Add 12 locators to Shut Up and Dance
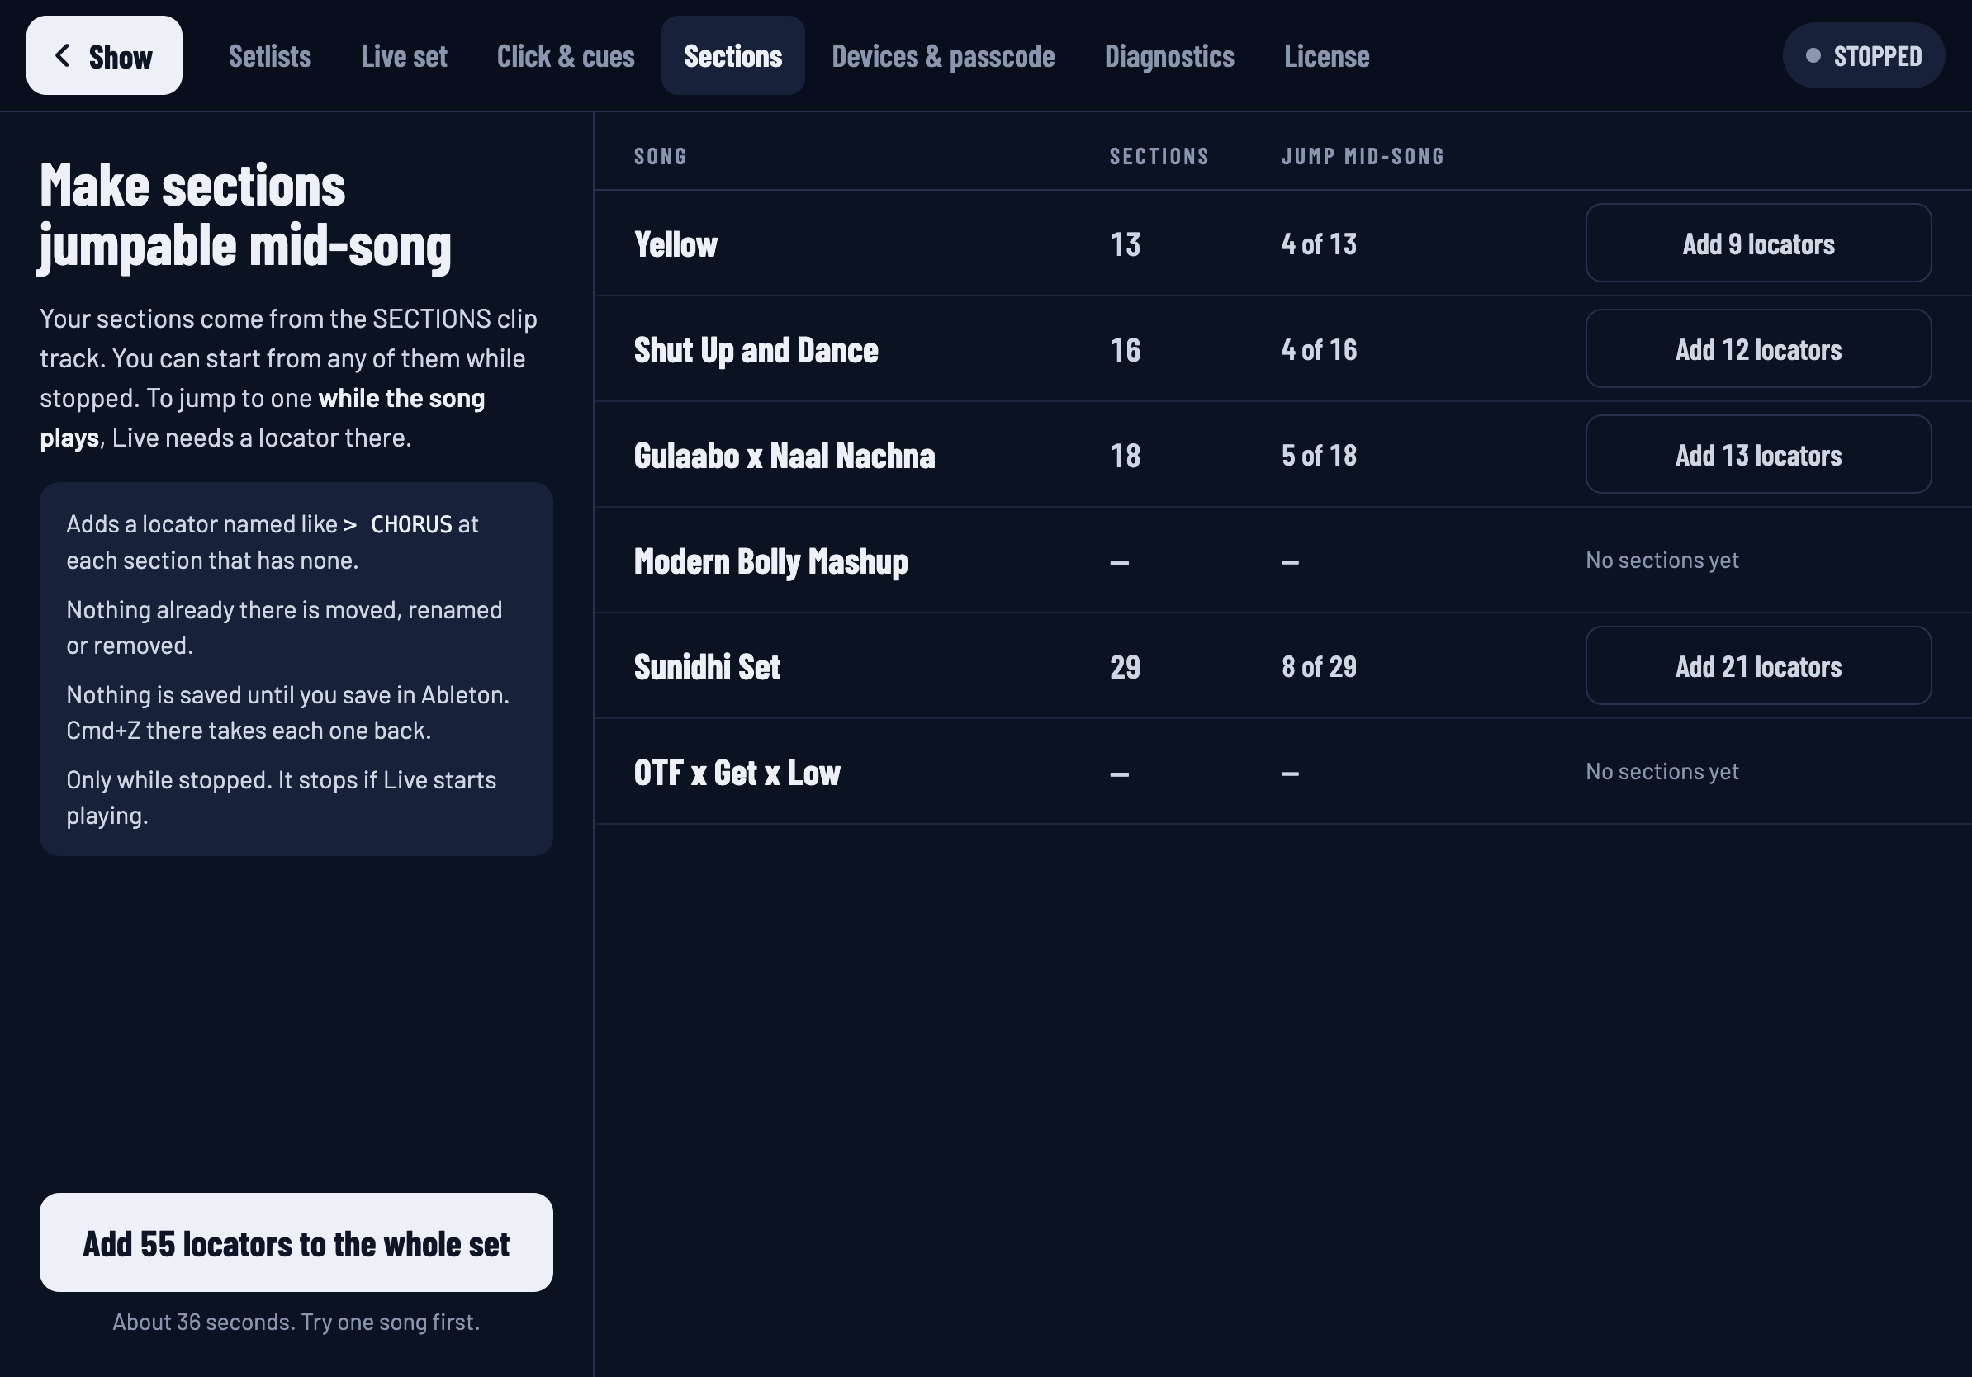Viewport: 1972px width, 1377px height. (x=1758, y=348)
